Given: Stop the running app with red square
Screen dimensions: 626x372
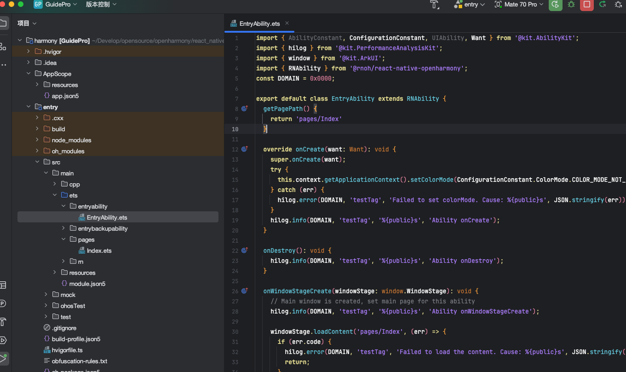Looking at the screenshot, I should click(586, 5).
